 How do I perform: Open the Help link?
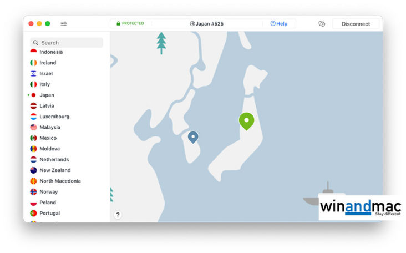click(279, 24)
